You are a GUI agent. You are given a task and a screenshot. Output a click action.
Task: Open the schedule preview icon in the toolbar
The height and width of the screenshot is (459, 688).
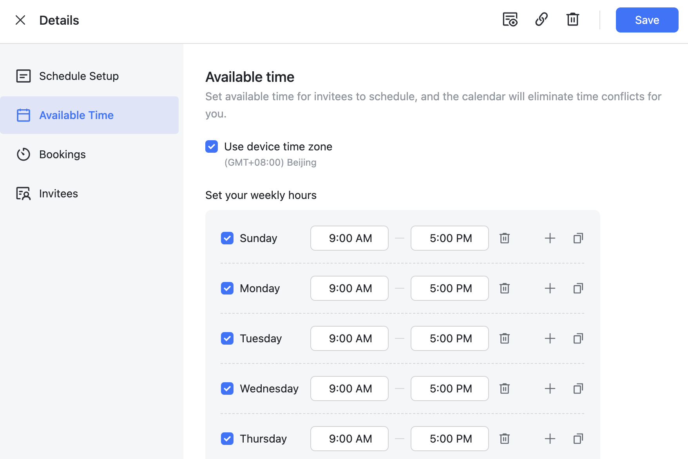(509, 19)
